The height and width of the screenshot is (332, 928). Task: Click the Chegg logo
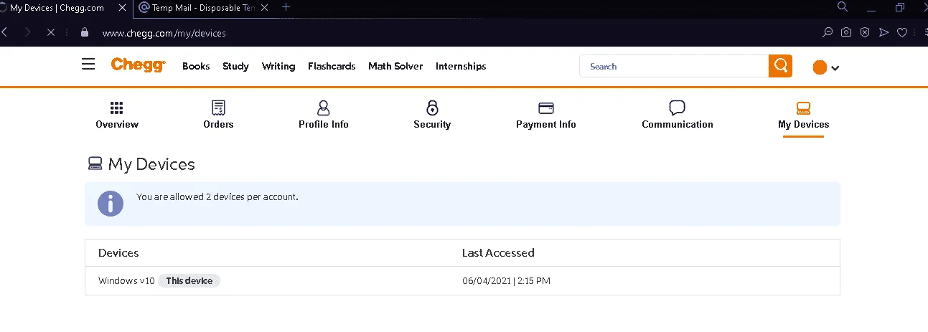[138, 65]
